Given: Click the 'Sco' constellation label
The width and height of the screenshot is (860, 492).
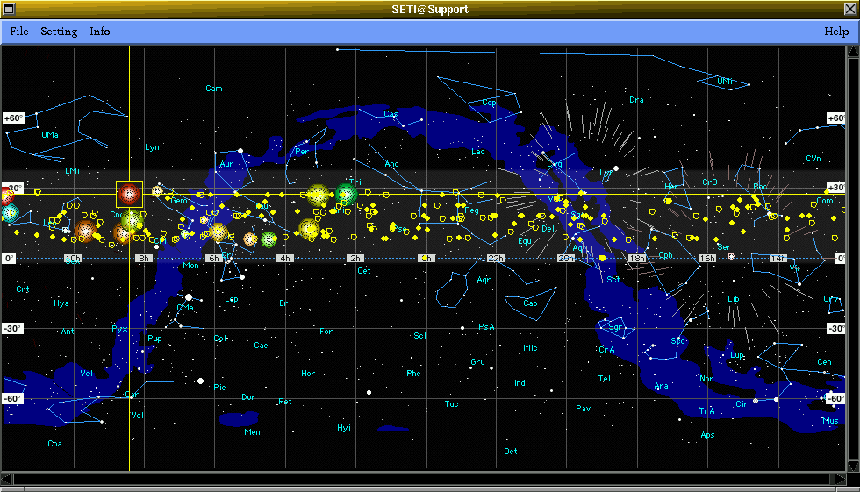Looking at the screenshot, I should (x=677, y=341).
